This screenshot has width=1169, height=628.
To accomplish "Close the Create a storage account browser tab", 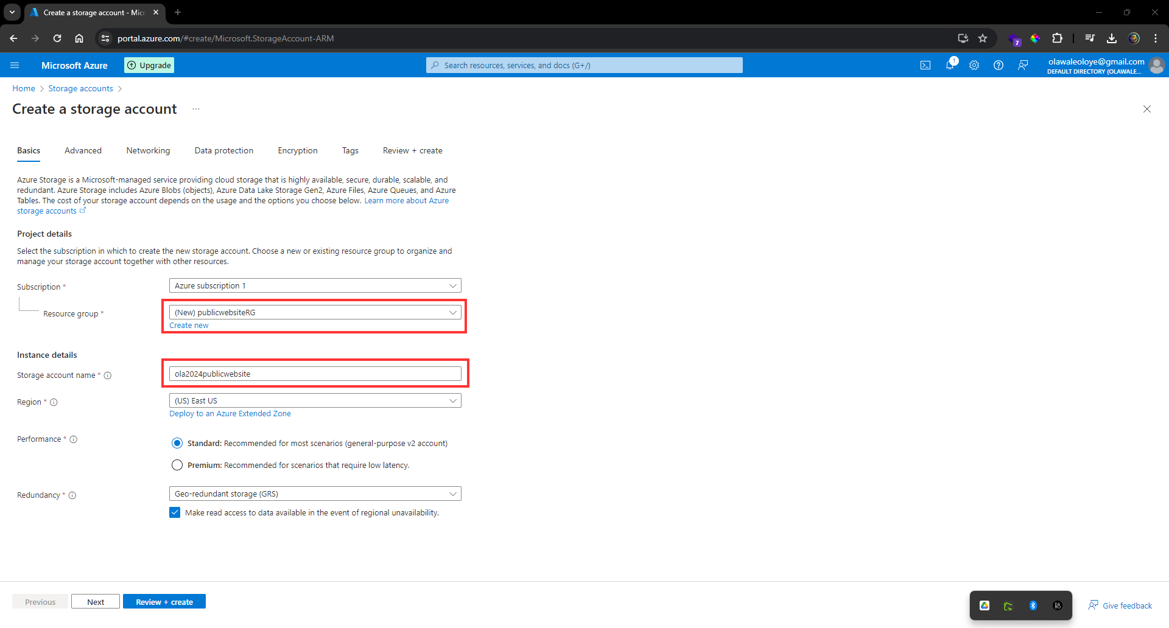I will tap(156, 12).
